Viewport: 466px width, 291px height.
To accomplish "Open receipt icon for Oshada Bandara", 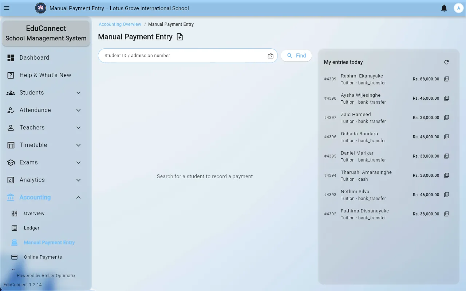I will pos(447,137).
